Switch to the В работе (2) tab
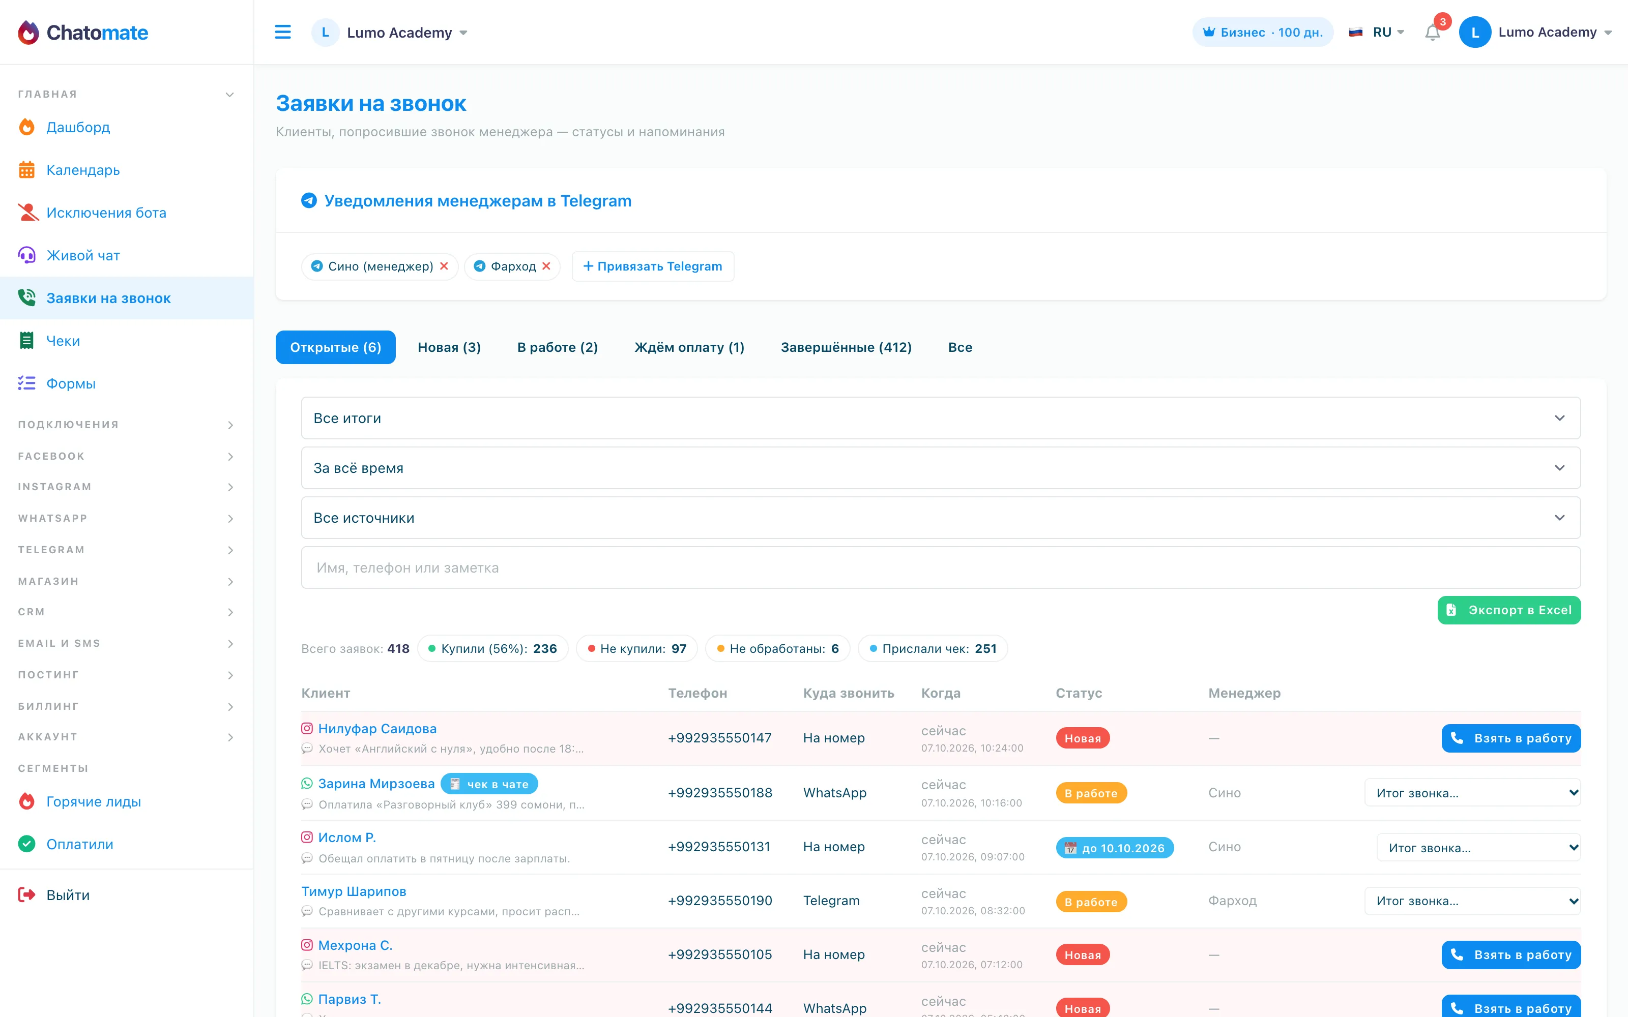This screenshot has width=1628, height=1017. pyautogui.click(x=558, y=348)
